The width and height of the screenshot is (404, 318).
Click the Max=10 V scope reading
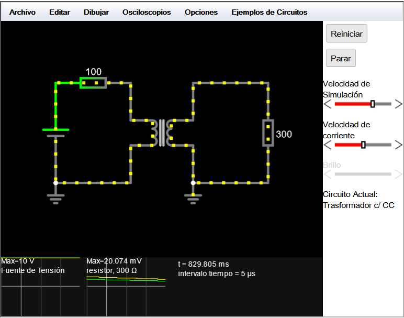[17, 261]
